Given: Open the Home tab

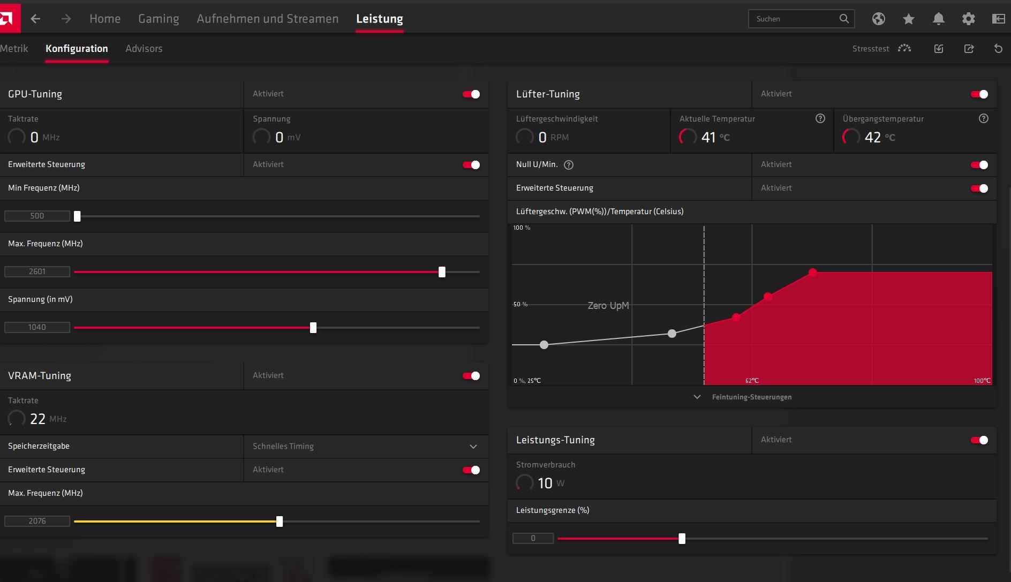Looking at the screenshot, I should coord(105,19).
